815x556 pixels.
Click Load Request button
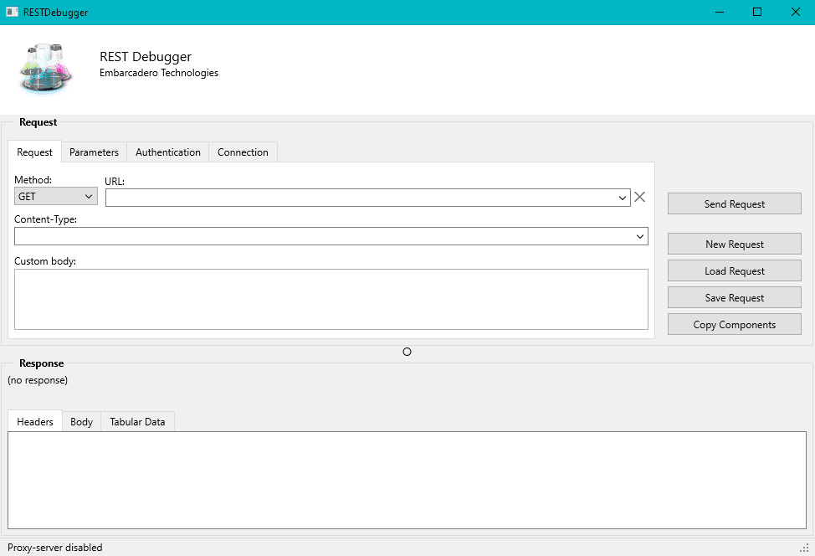[x=735, y=271]
